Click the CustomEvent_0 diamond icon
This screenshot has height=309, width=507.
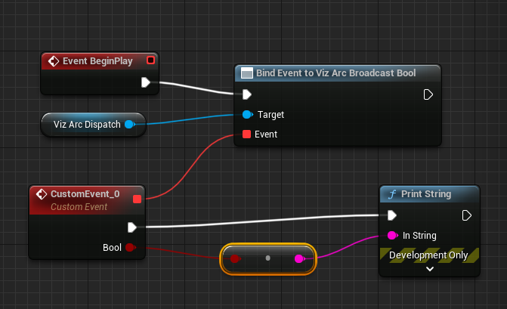click(x=42, y=195)
